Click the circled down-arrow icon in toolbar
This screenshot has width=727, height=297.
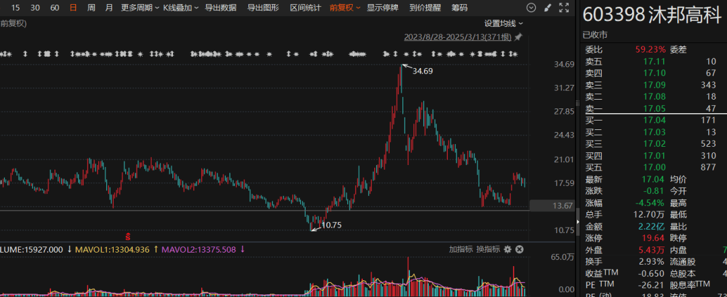[532, 8]
